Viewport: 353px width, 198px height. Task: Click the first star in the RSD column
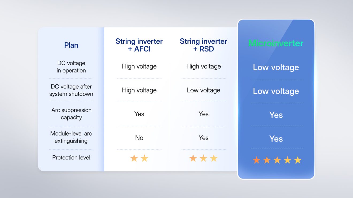click(193, 158)
